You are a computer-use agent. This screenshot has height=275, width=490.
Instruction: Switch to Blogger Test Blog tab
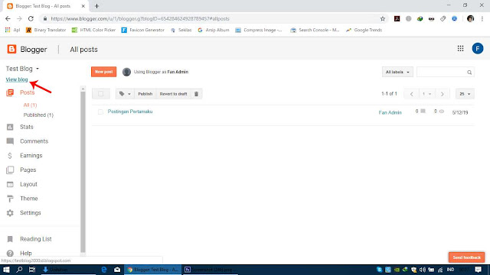46,6
